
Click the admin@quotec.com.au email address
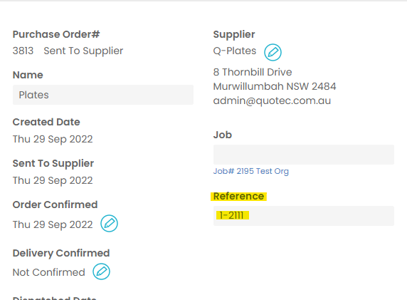272,101
